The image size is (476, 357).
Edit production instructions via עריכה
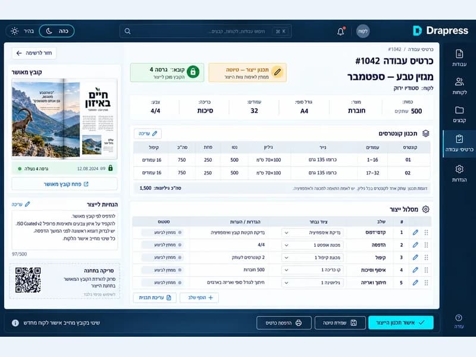pyautogui.click(x=21, y=204)
